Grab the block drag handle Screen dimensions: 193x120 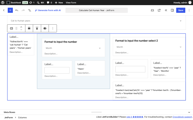tap(16, 28)
